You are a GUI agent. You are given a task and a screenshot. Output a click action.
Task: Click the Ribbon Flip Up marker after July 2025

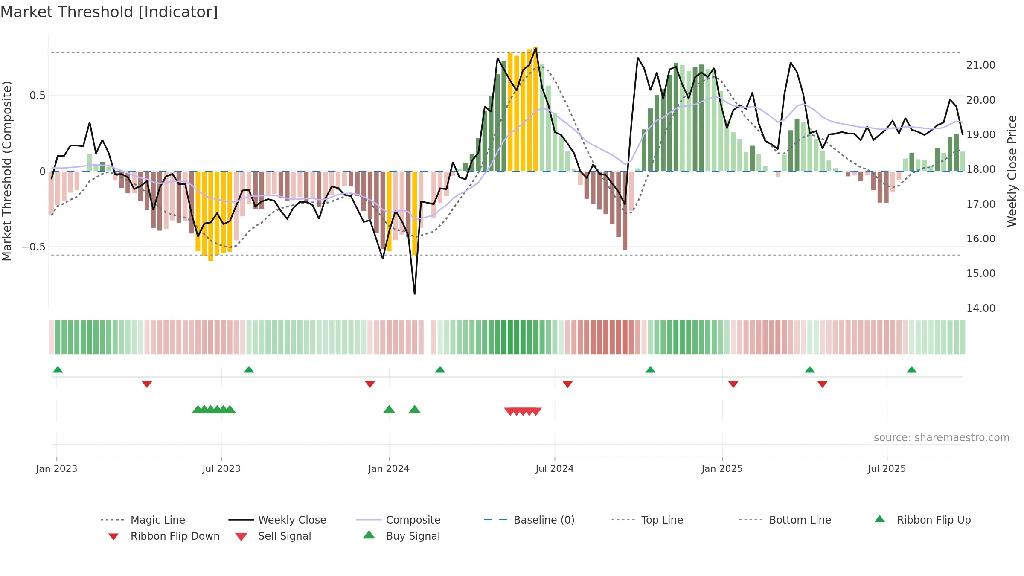point(912,369)
